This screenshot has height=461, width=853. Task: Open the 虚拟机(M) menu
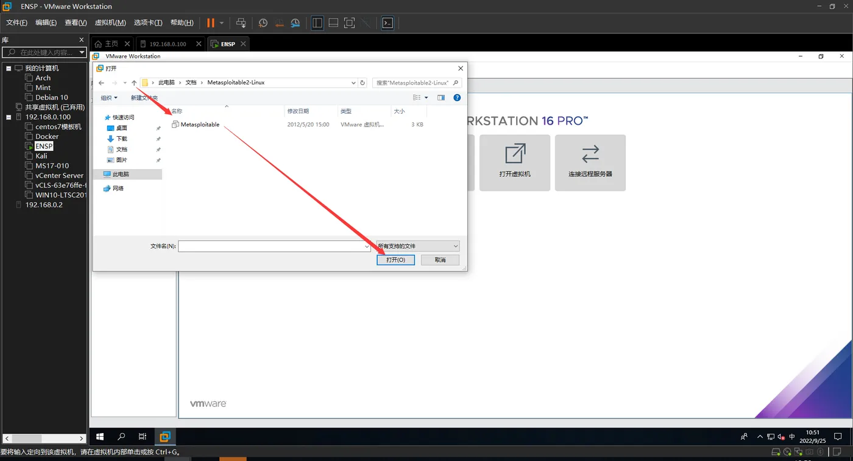point(110,23)
